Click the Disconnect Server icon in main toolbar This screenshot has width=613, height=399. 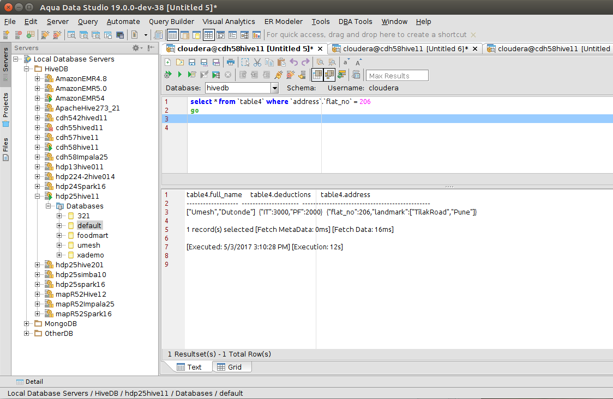pos(57,35)
